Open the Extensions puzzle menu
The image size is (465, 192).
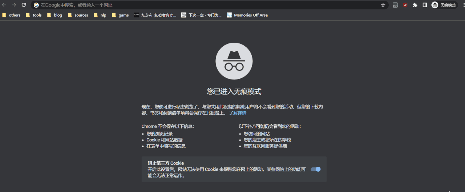[415, 5]
